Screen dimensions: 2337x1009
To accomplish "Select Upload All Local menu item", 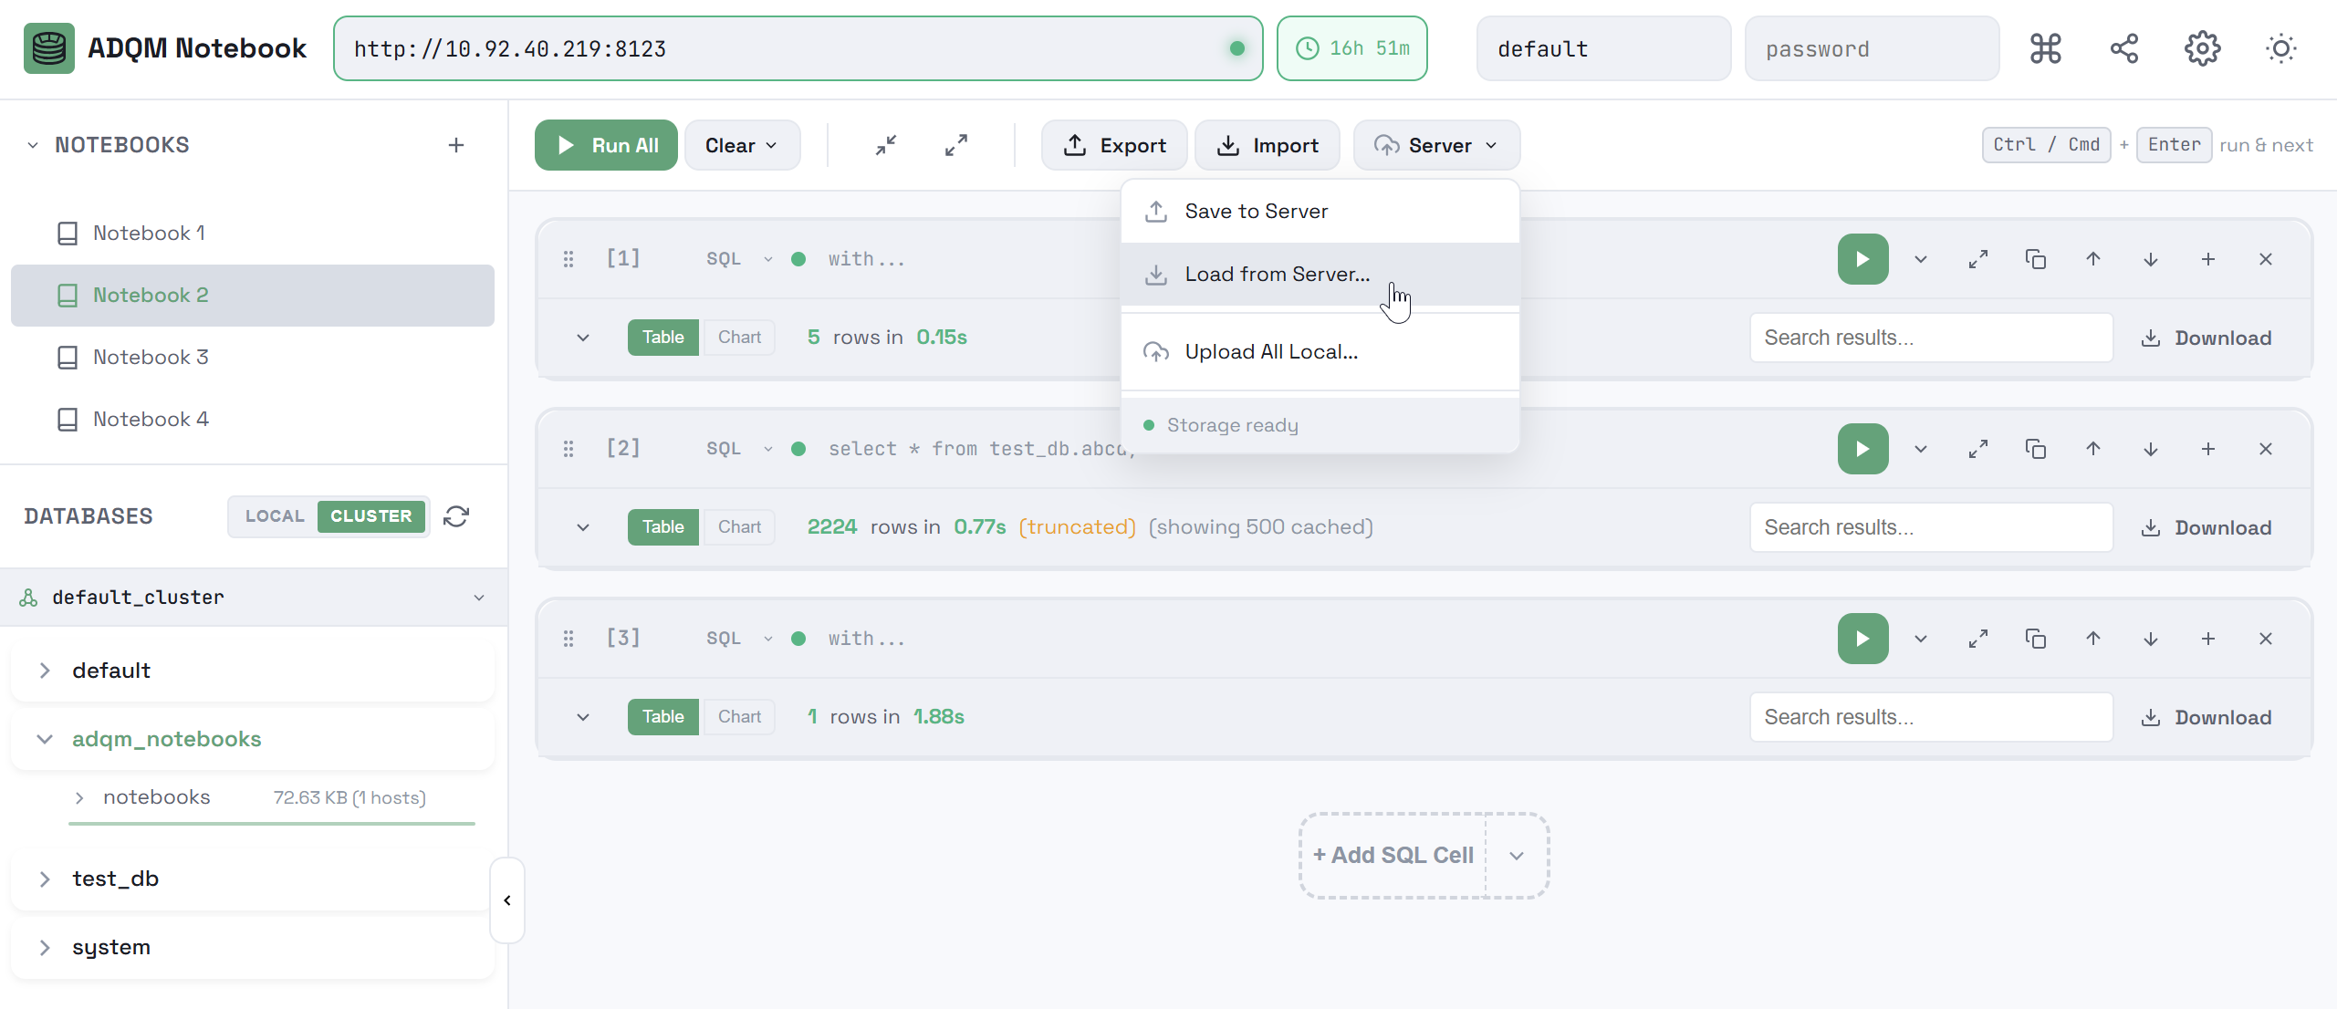I will (1270, 352).
